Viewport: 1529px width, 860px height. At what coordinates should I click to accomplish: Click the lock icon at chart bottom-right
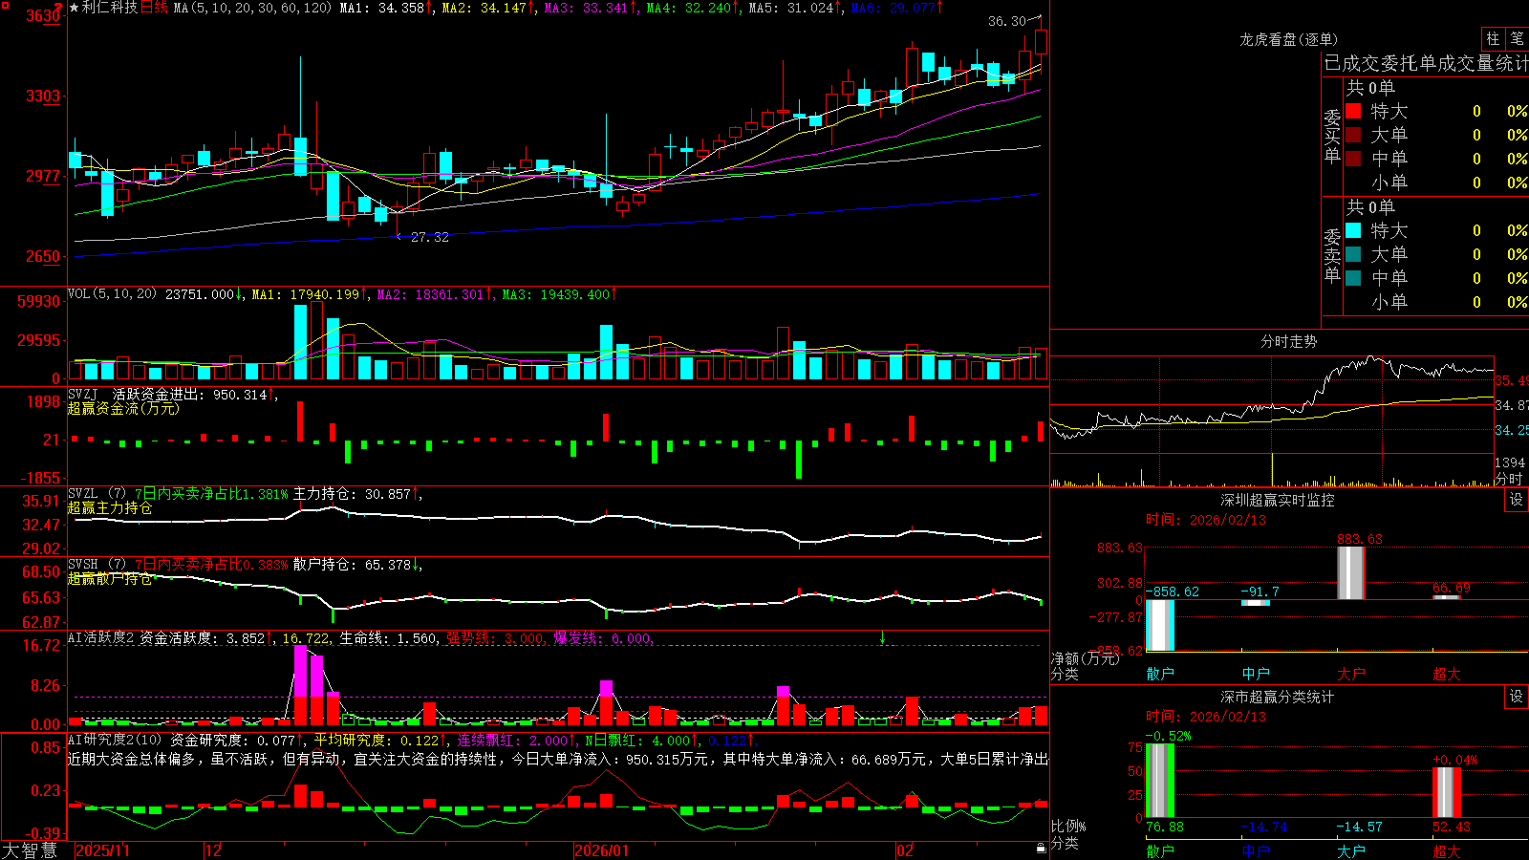(x=1042, y=848)
